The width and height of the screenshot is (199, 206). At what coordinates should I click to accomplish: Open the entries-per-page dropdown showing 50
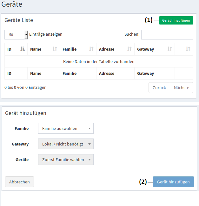[x=16, y=34]
